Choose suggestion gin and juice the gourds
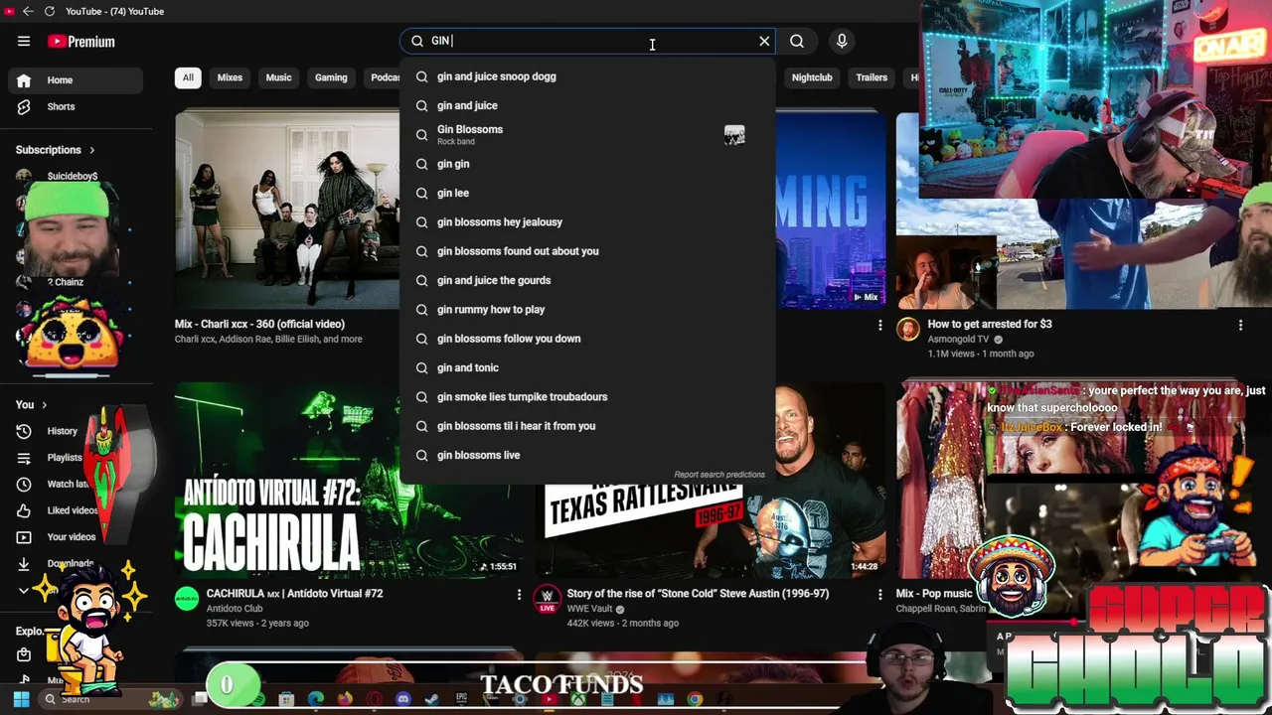 coord(587,280)
